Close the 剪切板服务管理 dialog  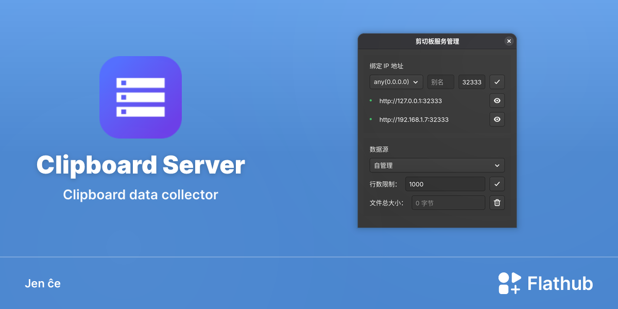click(509, 41)
